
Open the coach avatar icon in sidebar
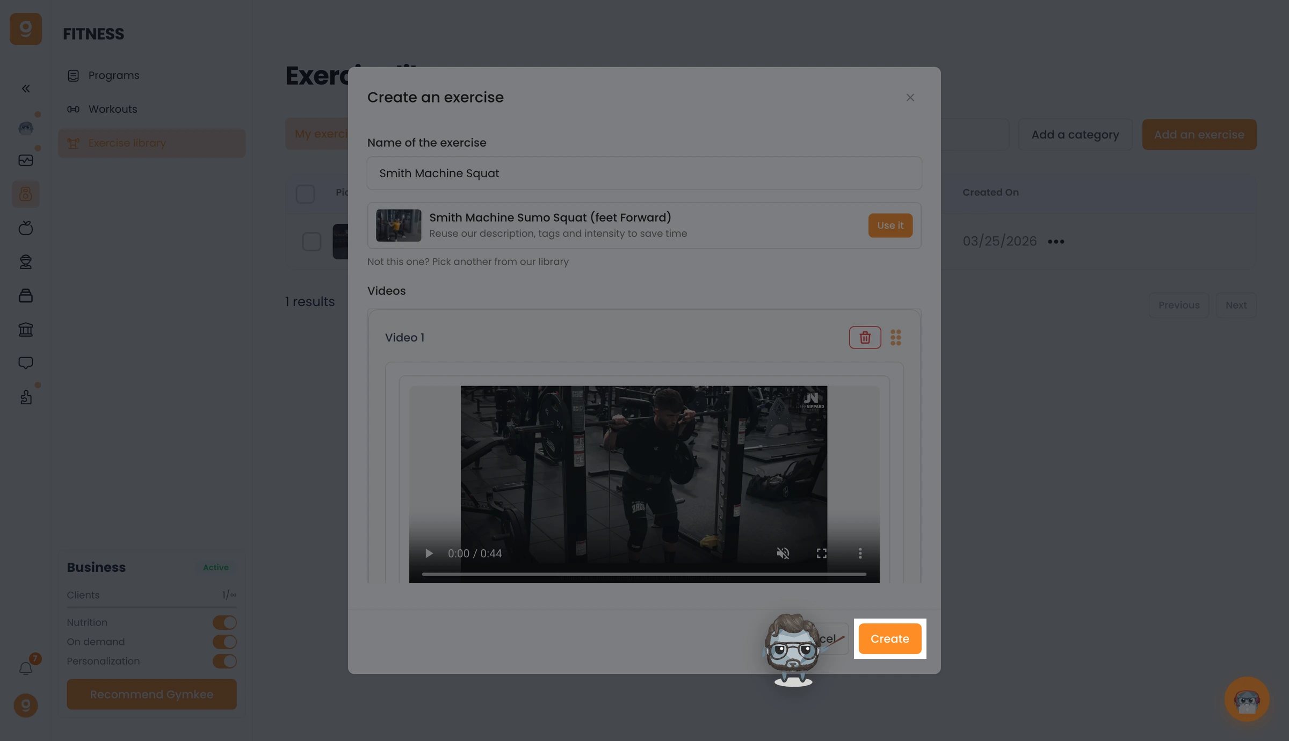(x=26, y=127)
